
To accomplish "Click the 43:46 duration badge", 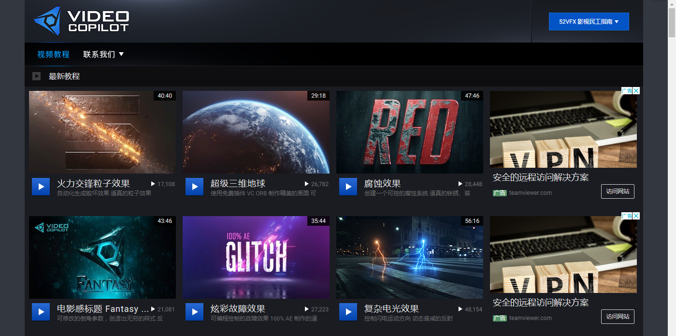I will 165,221.
